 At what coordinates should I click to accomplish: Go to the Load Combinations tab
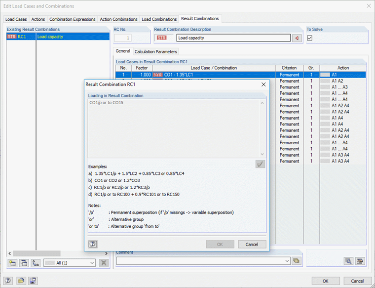(159, 19)
